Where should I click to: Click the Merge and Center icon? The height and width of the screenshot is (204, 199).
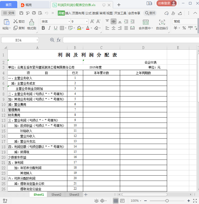pyautogui.click(x=146, y=22)
